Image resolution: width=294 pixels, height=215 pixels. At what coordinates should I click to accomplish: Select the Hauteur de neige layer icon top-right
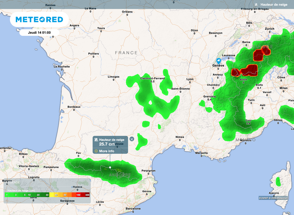pyautogui.click(x=256, y=4)
